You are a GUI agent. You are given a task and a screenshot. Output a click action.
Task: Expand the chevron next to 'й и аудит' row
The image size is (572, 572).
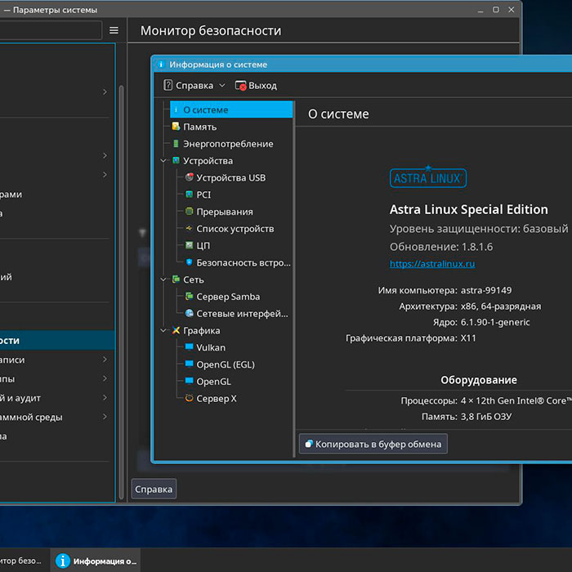[x=105, y=397]
